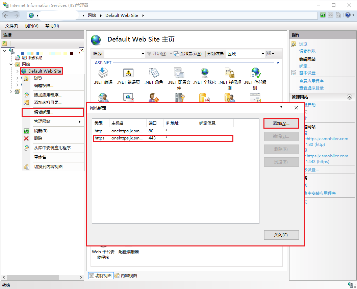Click the ? help button in 网站绑定 dialog

pos(281,108)
